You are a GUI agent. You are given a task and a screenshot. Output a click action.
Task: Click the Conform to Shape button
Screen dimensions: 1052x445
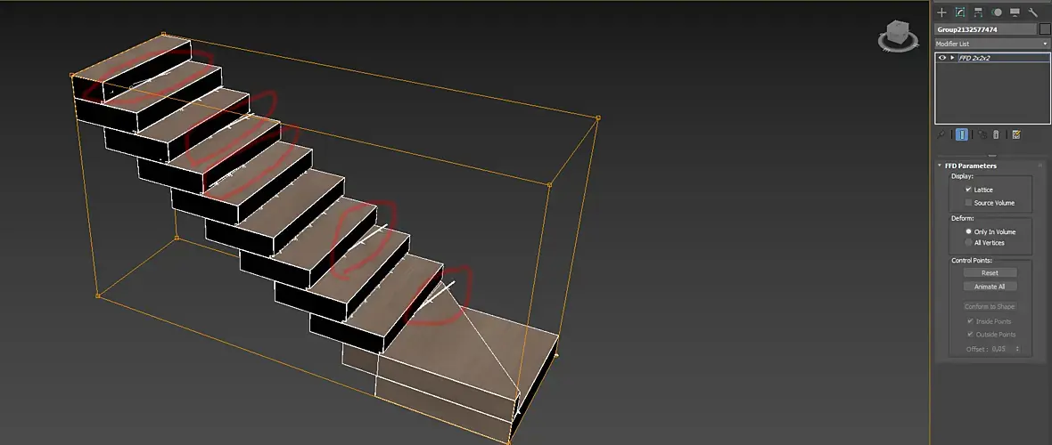tap(990, 306)
